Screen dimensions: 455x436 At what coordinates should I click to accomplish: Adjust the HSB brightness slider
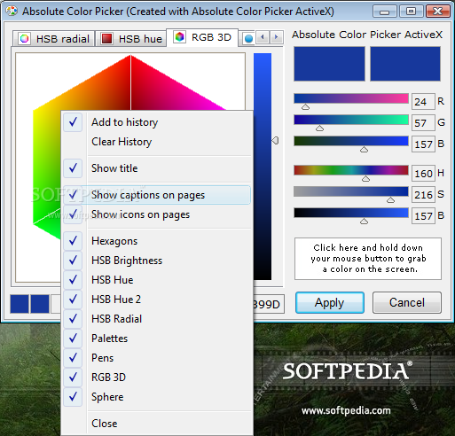[351, 213]
